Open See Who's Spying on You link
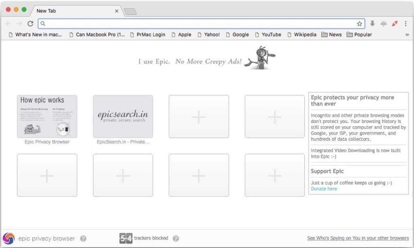The image size is (414, 248). 358,238
